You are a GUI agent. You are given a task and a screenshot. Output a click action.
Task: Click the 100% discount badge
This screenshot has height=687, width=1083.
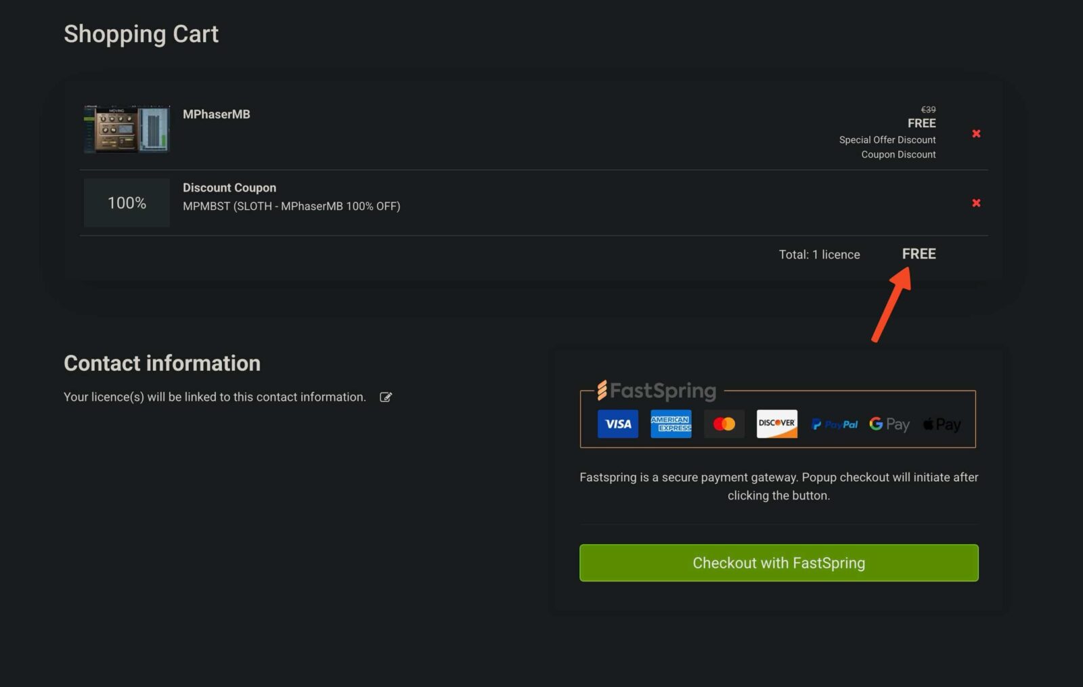pos(127,203)
